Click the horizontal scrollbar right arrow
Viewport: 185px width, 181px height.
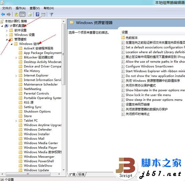point(59,174)
